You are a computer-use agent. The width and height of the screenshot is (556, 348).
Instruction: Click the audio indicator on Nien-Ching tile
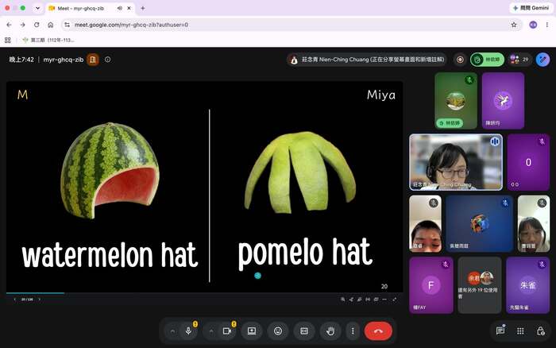pyautogui.click(x=495, y=141)
